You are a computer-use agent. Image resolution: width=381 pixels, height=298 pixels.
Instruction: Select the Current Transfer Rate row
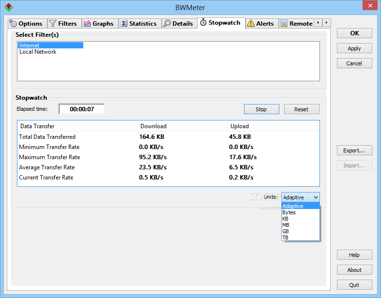click(168, 178)
